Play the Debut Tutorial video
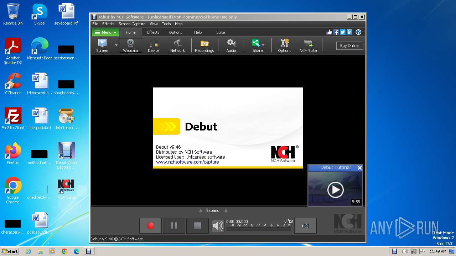456x256 pixels. [335, 190]
